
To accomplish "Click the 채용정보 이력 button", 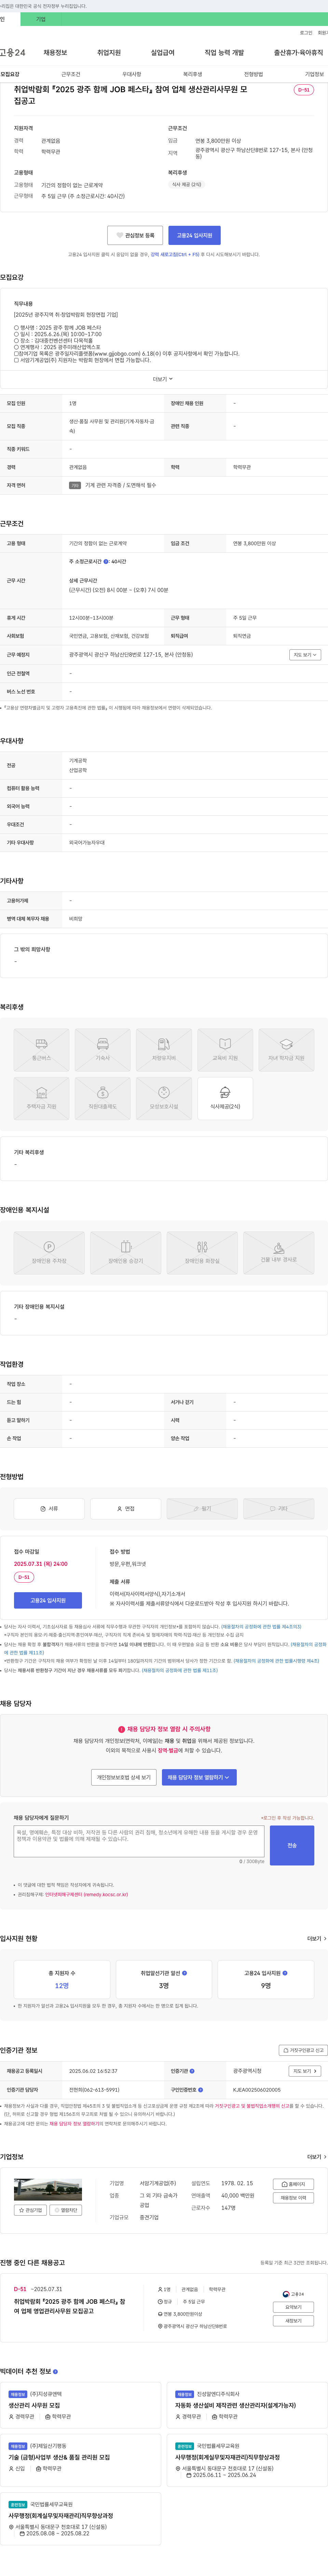I will pyautogui.click(x=294, y=2197).
